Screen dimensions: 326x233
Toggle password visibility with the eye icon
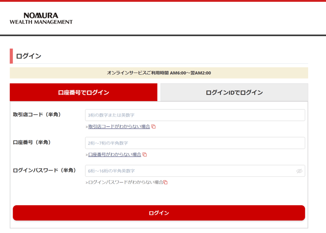299,171
